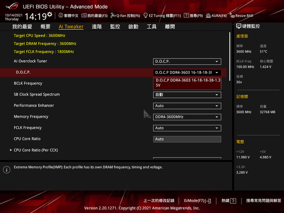Open clock settings gear icon

click(50, 14)
